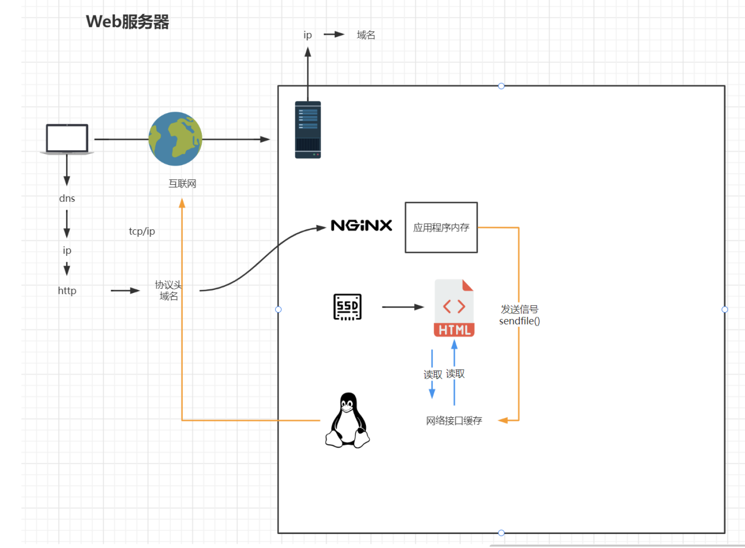The image size is (745, 548).
Task: Click the connection handle on the right border
Action: [x=725, y=309]
